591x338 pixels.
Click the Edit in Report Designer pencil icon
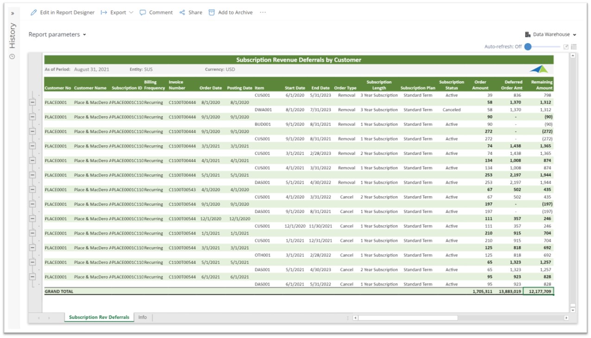[x=33, y=13]
